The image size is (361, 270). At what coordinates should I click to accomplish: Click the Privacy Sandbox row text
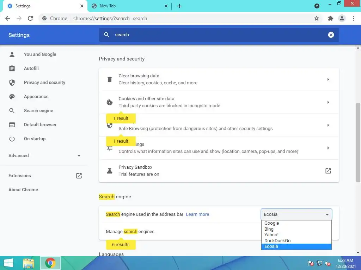[139, 171]
